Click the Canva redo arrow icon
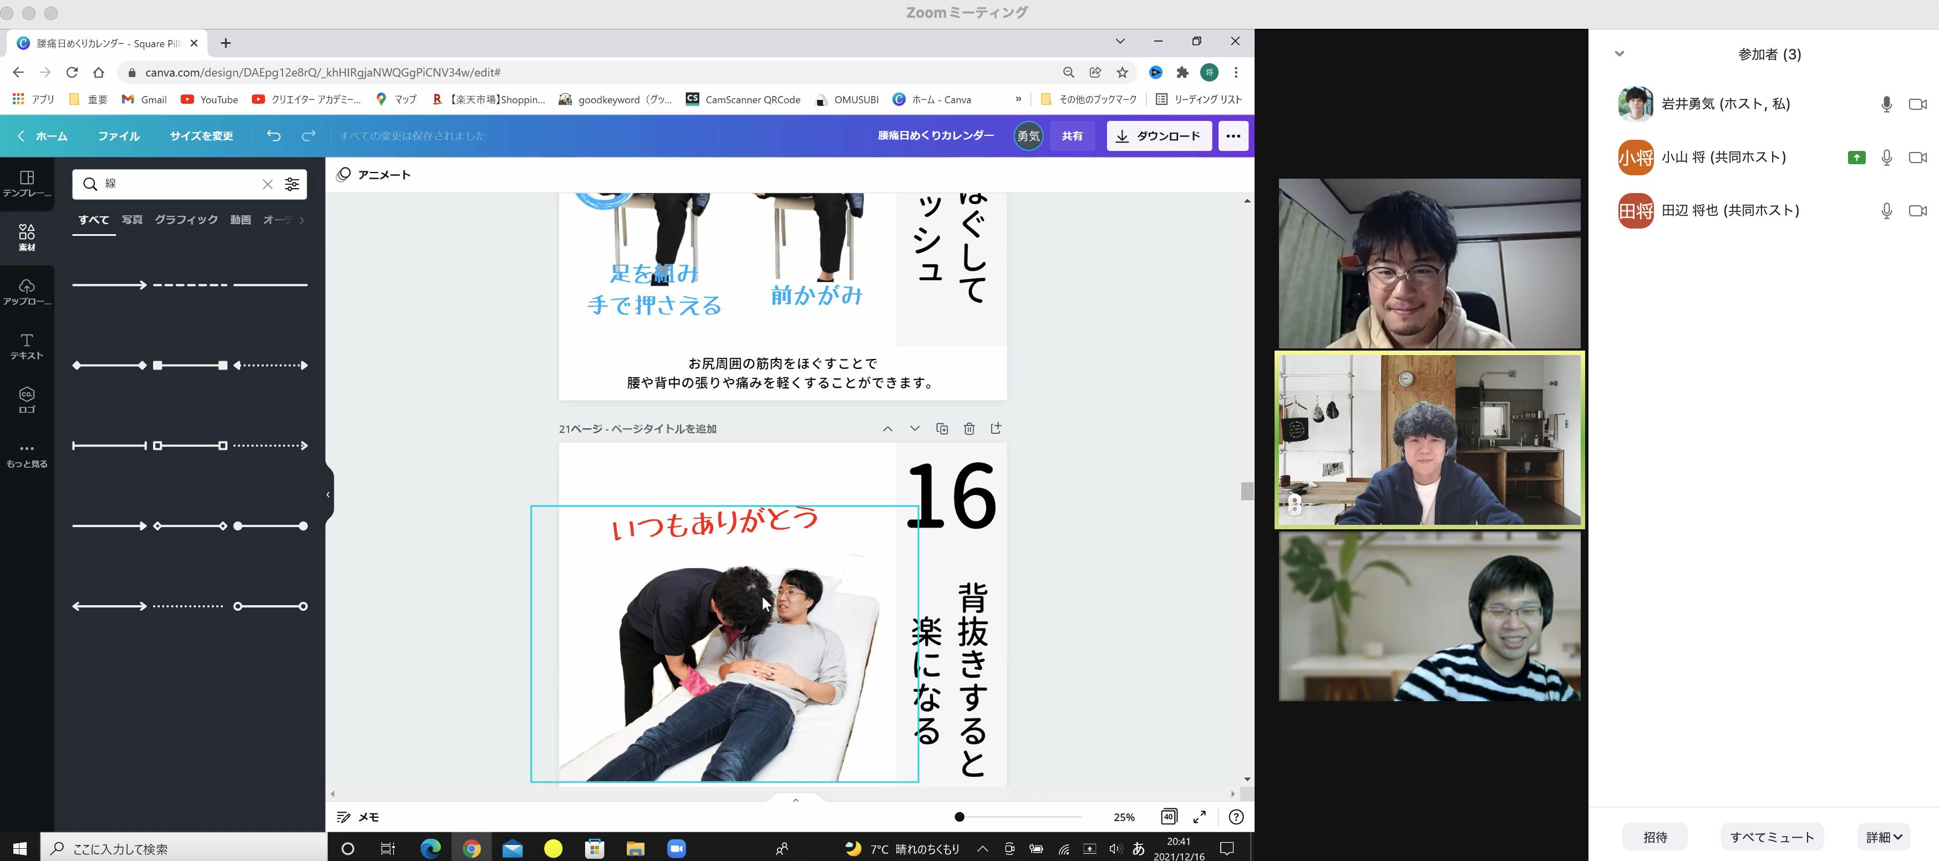Screen dimensions: 1939x861 [308, 135]
